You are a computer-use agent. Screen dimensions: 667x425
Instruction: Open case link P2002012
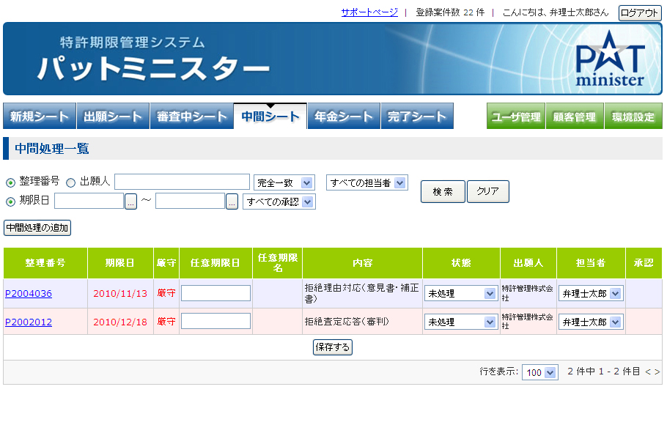coord(29,322)
